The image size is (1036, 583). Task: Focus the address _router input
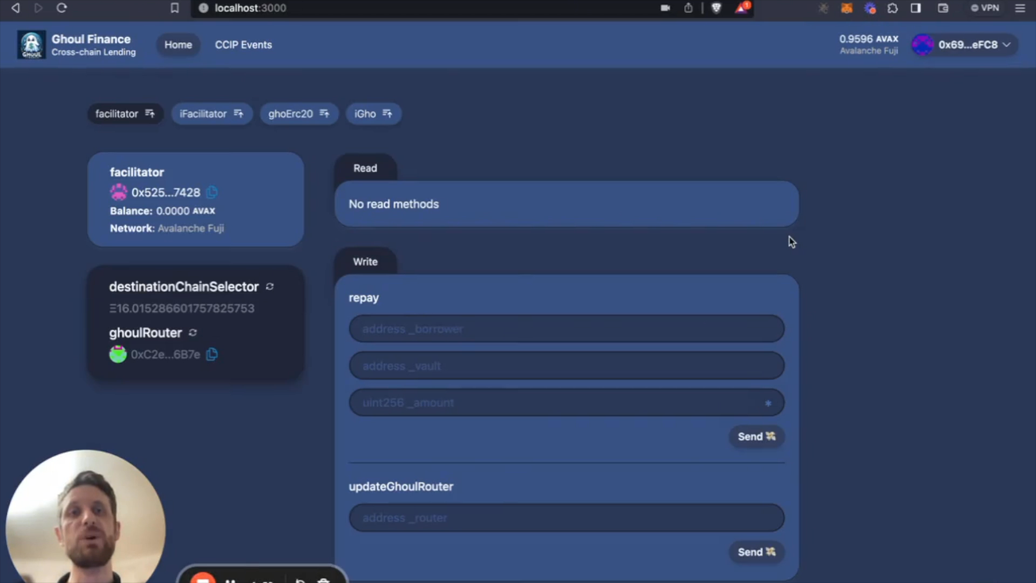(x=567, y=518)
